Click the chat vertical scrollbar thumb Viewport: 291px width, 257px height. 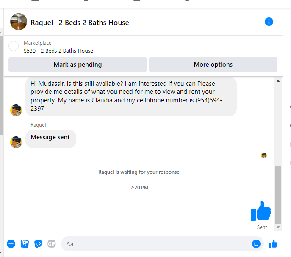point(278,195)
